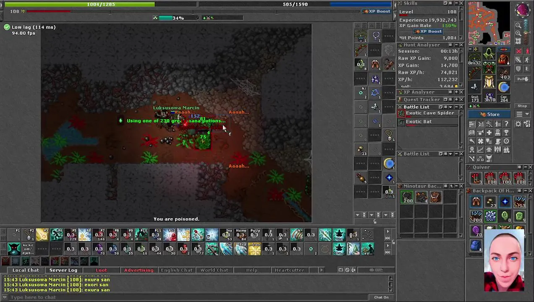Switch to the Server Log tab

click(63, 270)
